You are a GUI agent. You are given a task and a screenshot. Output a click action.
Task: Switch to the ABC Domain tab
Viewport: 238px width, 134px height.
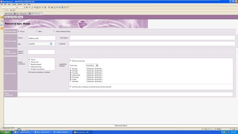coord(9,14)
